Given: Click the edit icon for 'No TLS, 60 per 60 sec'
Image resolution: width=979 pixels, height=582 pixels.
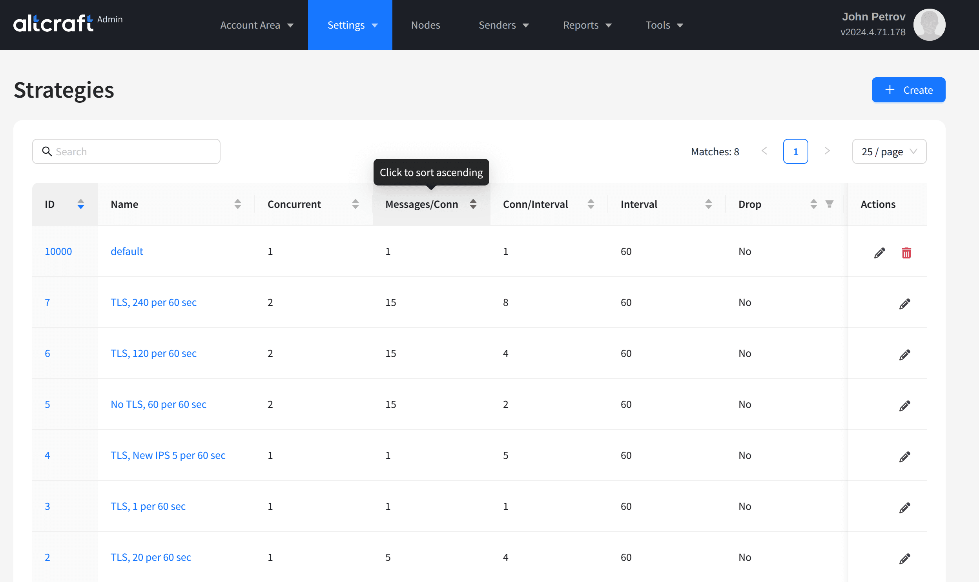Looking at the screenshot, I should pos(904,405).
